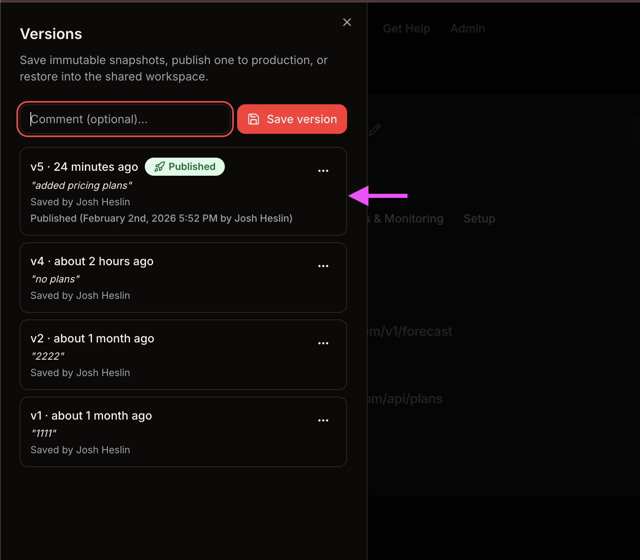This screenshot has width=640, height=560.
Task: Go to the Admin menu item
Action: tap(467, 28)
